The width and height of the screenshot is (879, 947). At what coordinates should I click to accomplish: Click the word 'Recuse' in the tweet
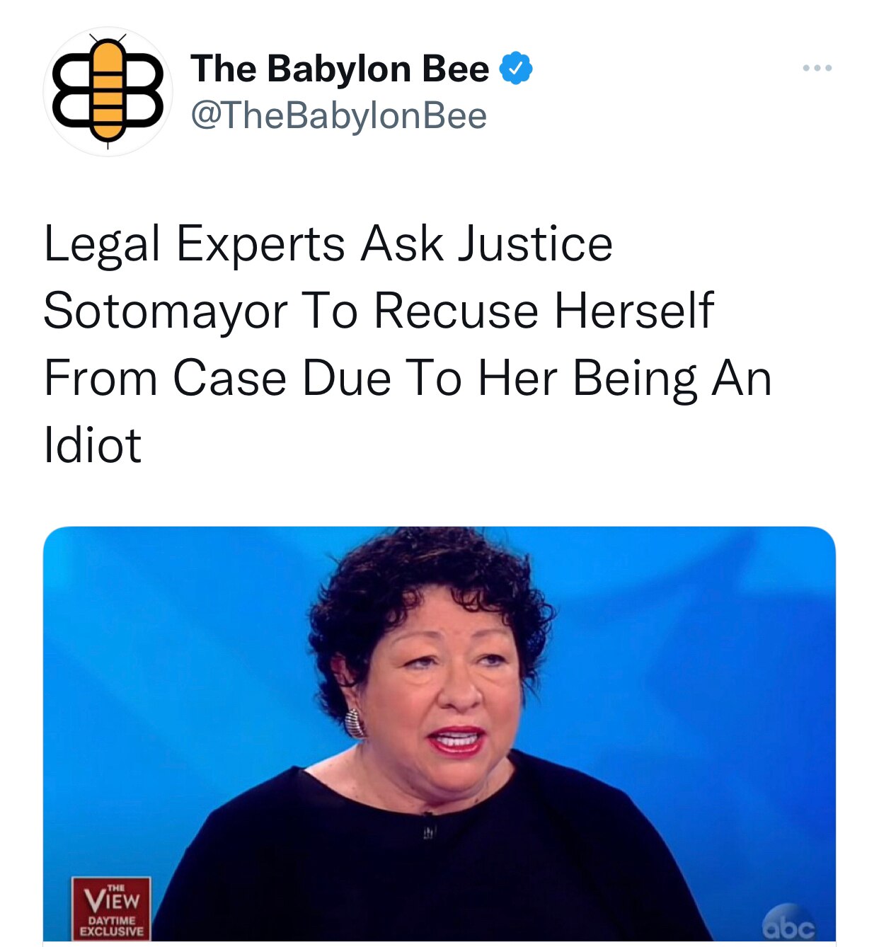(x=456, y=311)
